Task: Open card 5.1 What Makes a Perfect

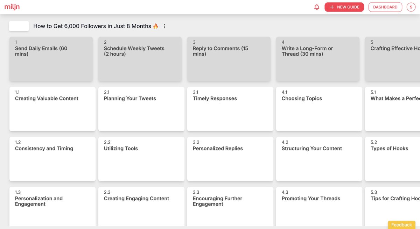Action: pyautogui.click(x=392, y=109)
